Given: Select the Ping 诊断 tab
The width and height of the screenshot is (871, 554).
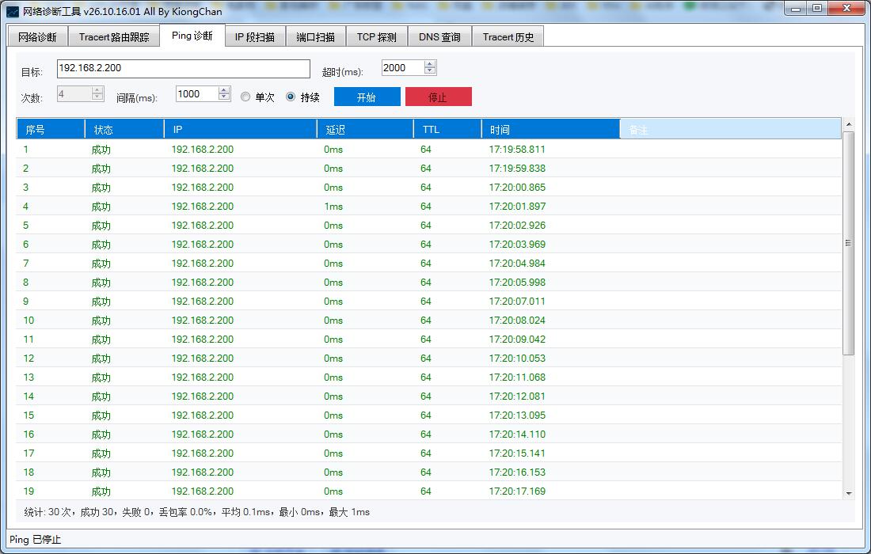Looking at the screenshot, I should point(192,36).
